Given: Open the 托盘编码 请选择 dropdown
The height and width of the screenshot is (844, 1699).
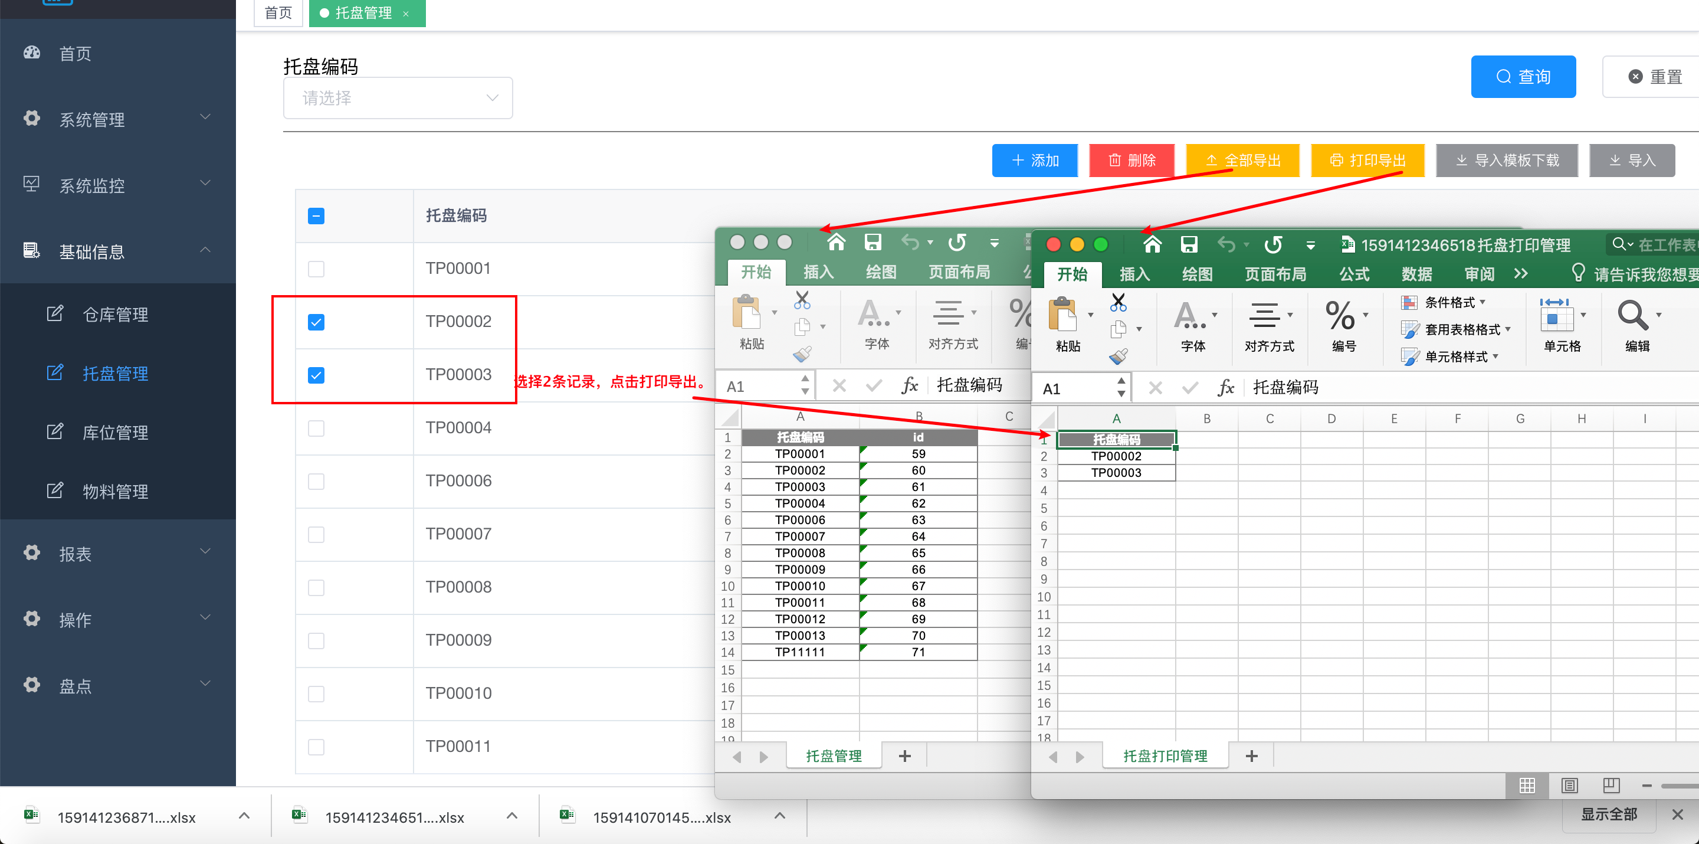Looking at the screenshot, I should [x=398, y=99].
